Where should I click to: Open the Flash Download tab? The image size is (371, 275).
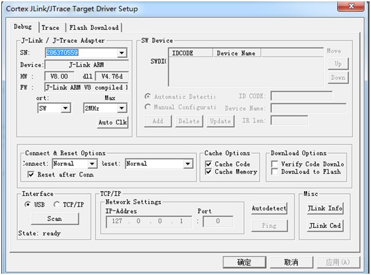pyautogui.click(x=94, y=28)
